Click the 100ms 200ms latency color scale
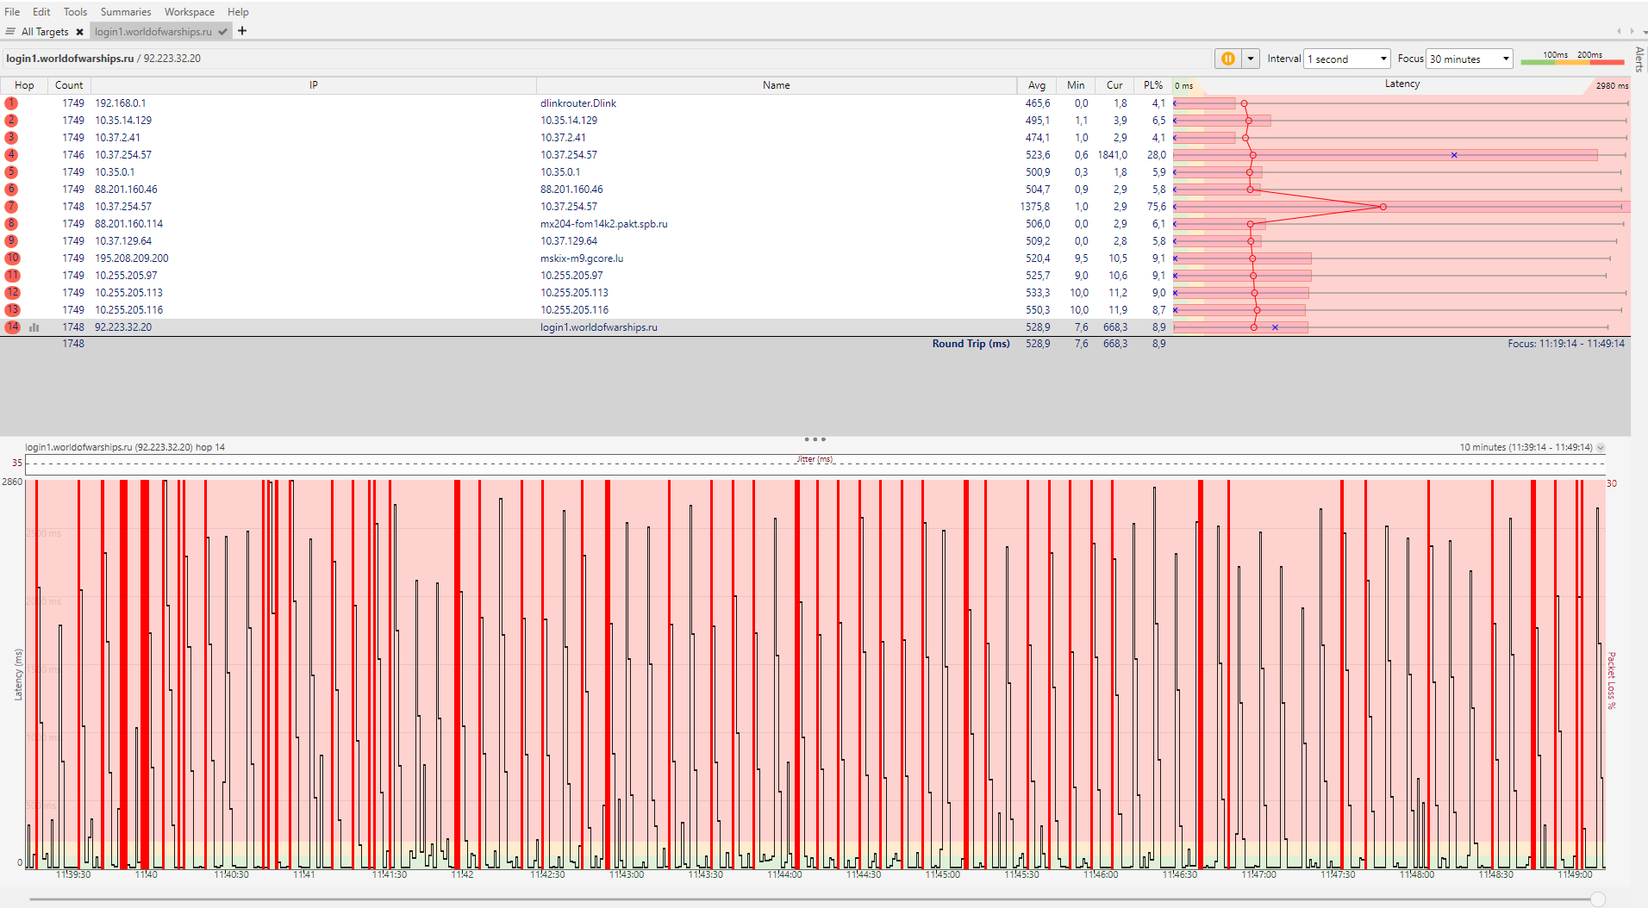1648x908 pixels. click(x=1573, y=58)
